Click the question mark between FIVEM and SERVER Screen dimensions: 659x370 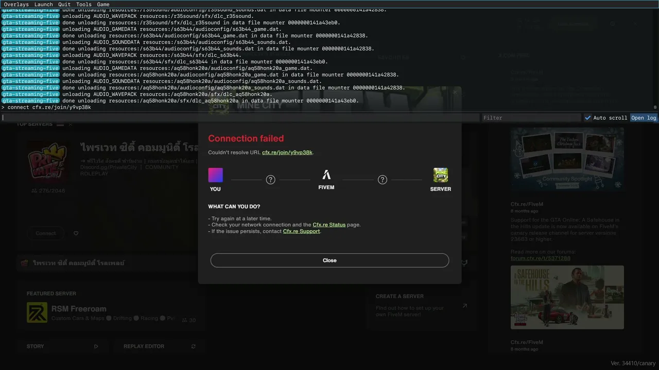tap(382, 179)
